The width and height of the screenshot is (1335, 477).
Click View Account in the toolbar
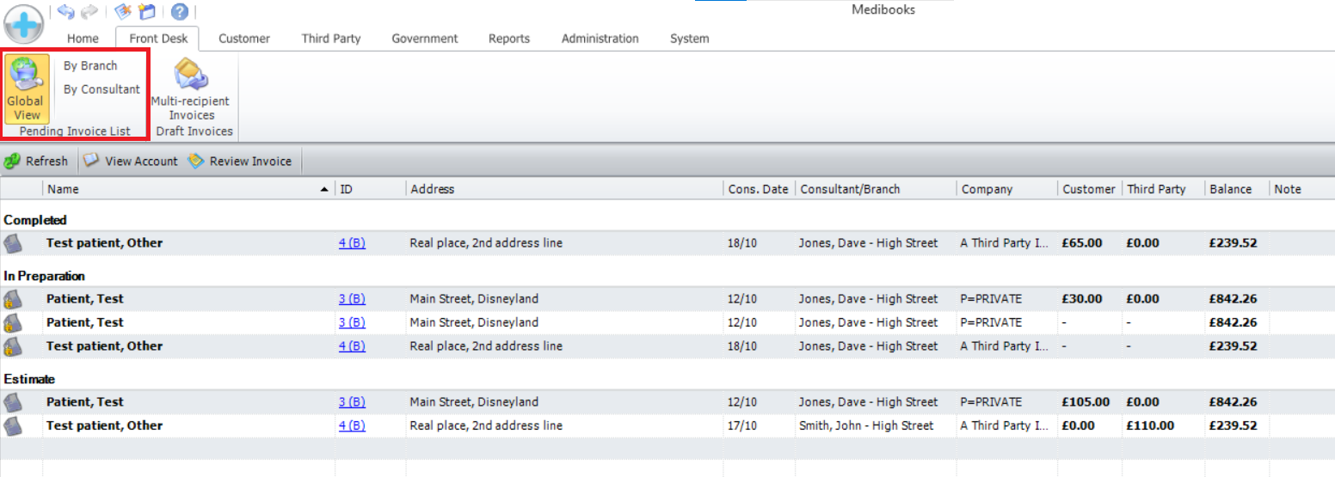click(x=131, y=161)
